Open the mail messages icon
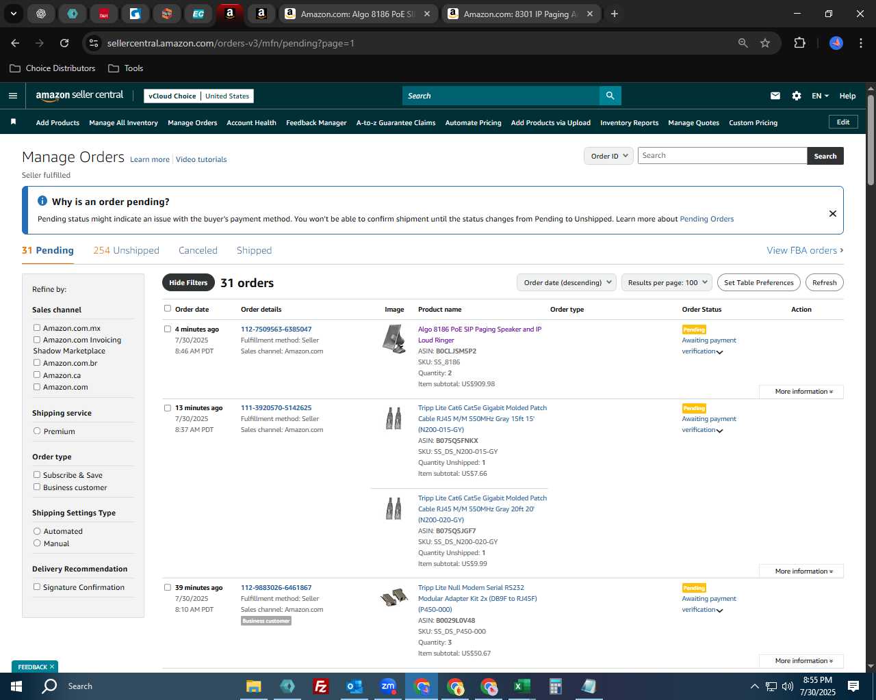Viewport: 876px width, 700px height. [775, 96]
